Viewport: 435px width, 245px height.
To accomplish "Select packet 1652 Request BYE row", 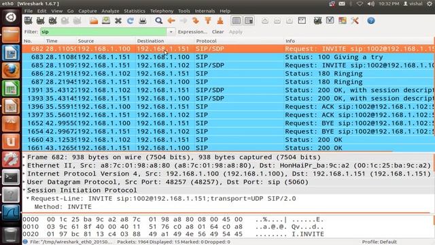I will (x=228, y=123).
